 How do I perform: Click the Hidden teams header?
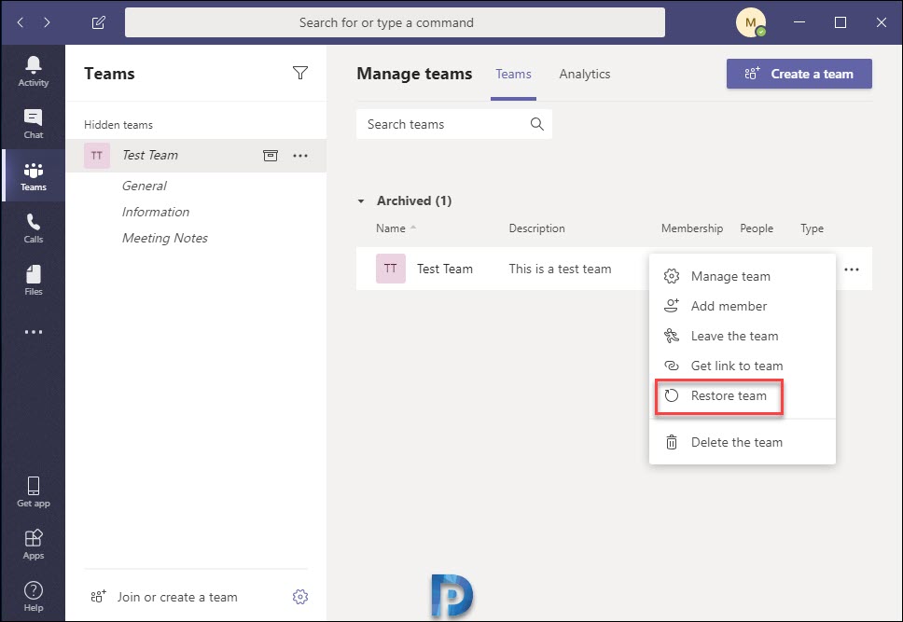coord(118,124)
